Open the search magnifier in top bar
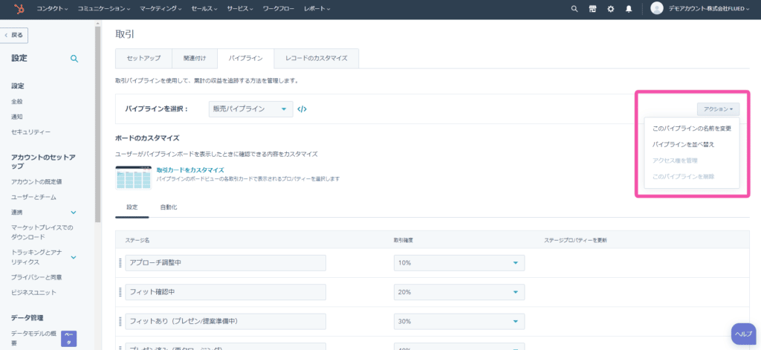The height and width of the screenshot is (350, 761). 574,9
